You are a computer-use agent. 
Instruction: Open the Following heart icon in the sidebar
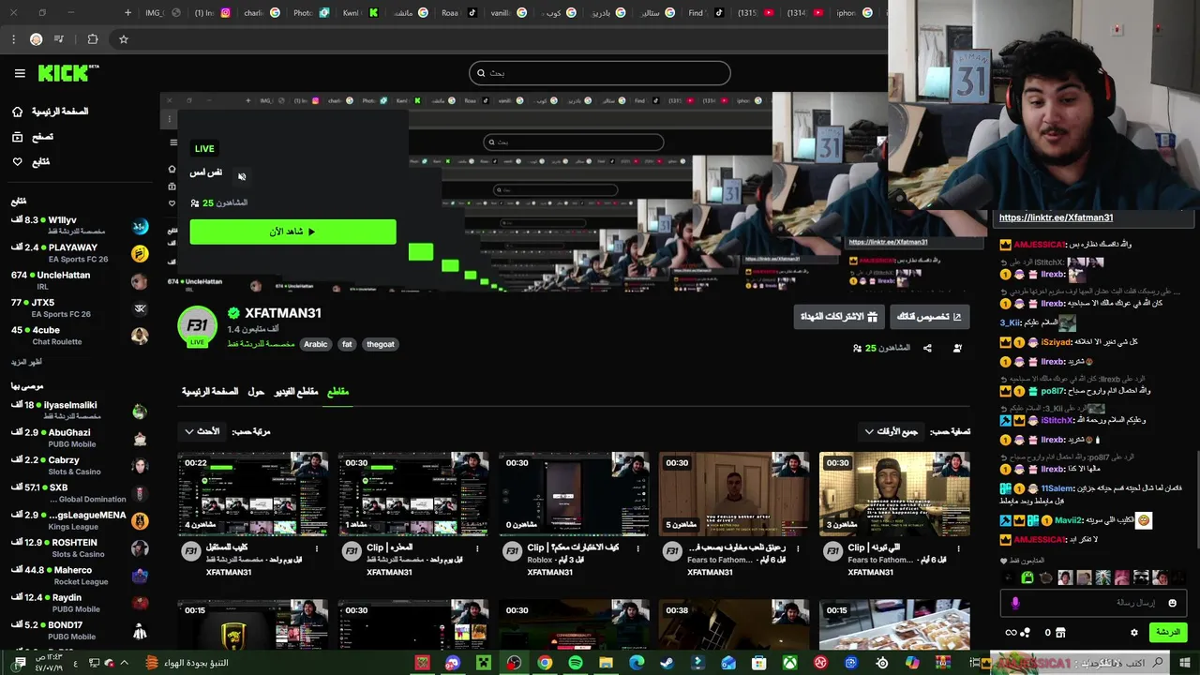tap(17, 161)
